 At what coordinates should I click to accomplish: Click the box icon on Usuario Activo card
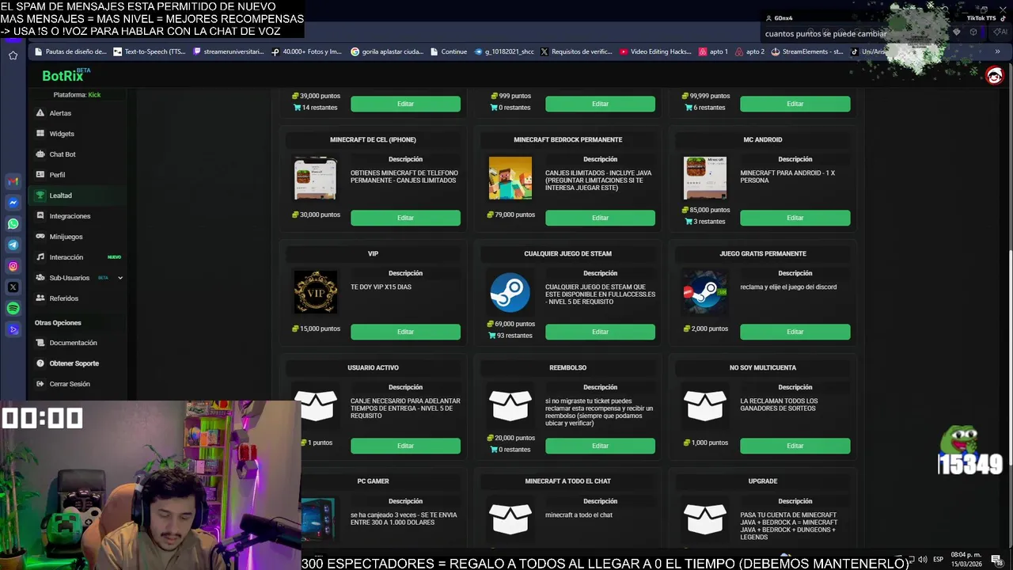tap(315, 406)
